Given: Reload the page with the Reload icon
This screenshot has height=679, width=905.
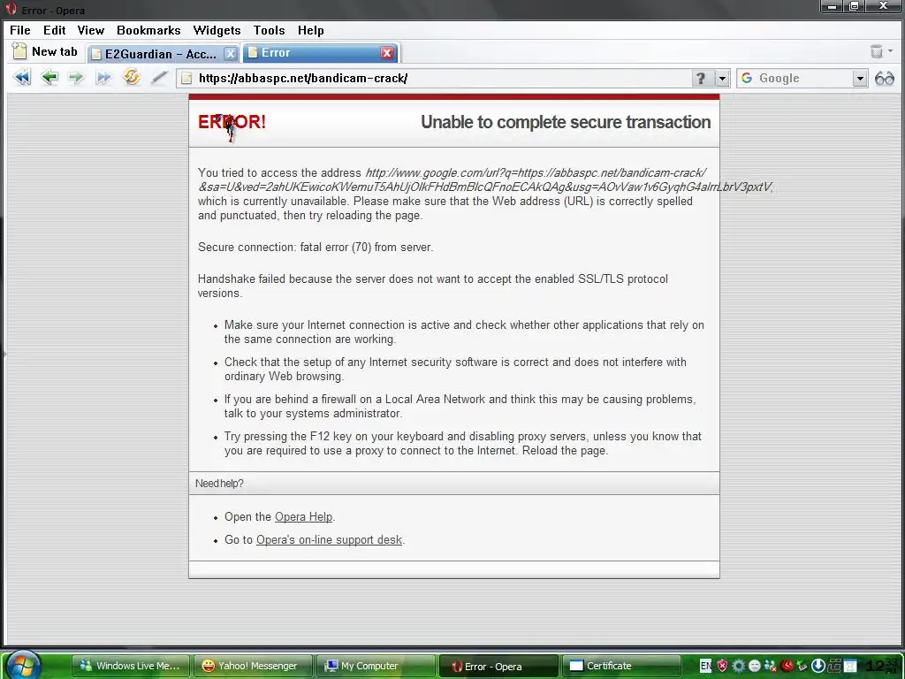Looking at the screenshot, I should 132,77.
